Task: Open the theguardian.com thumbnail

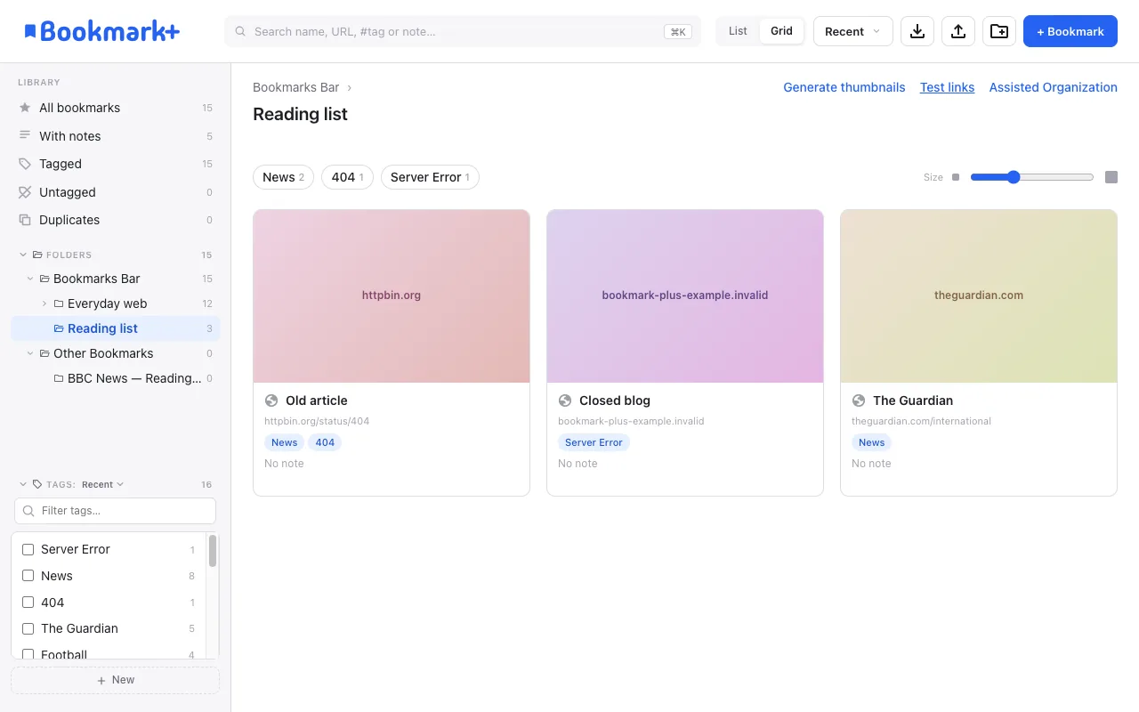Action: 979,296
